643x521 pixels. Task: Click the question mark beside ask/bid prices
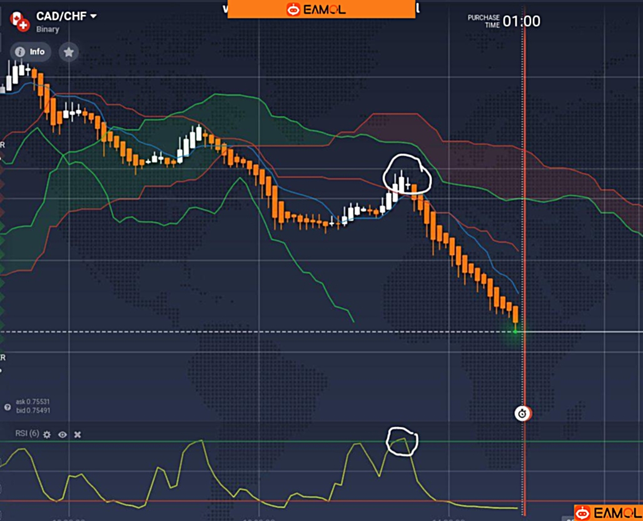[8, 407]
